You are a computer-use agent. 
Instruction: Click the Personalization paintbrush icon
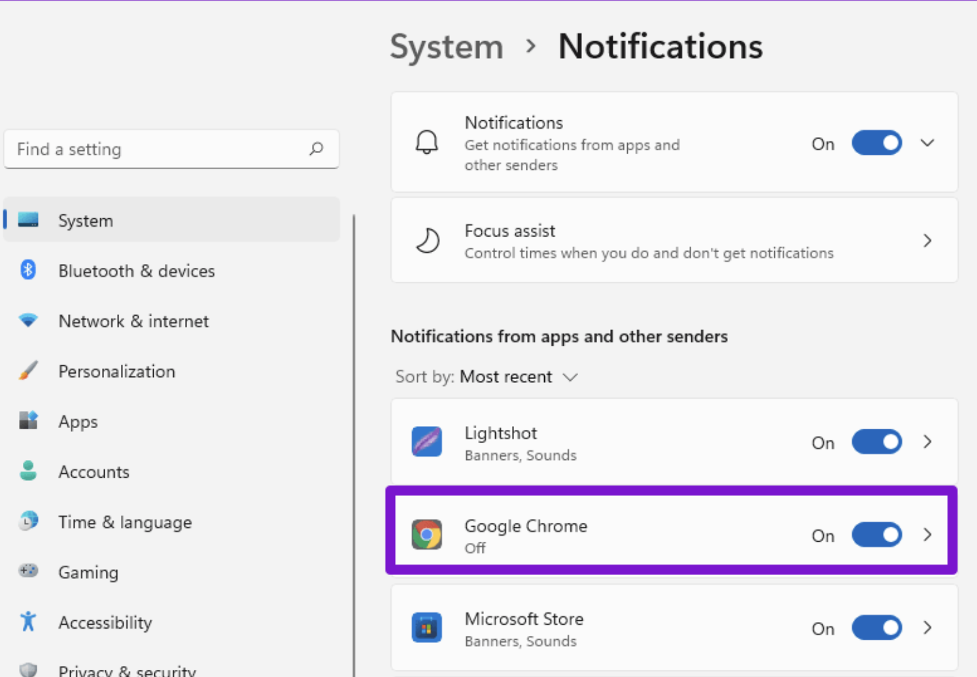coord(28,371)
